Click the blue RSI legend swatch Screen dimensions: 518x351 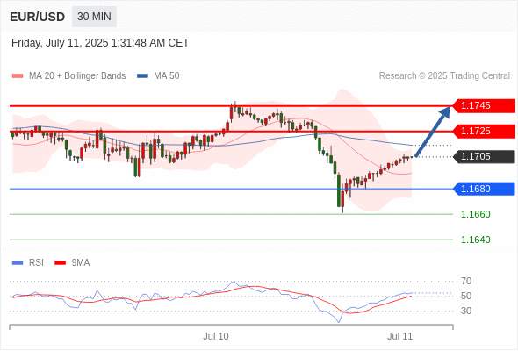18,263
